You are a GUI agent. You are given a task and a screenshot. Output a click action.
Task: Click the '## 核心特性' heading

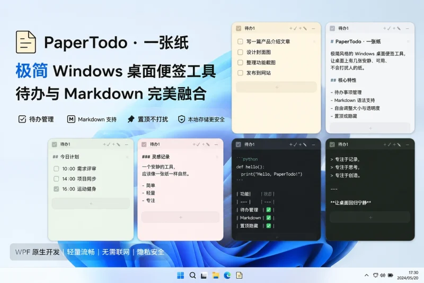(343, 80)
